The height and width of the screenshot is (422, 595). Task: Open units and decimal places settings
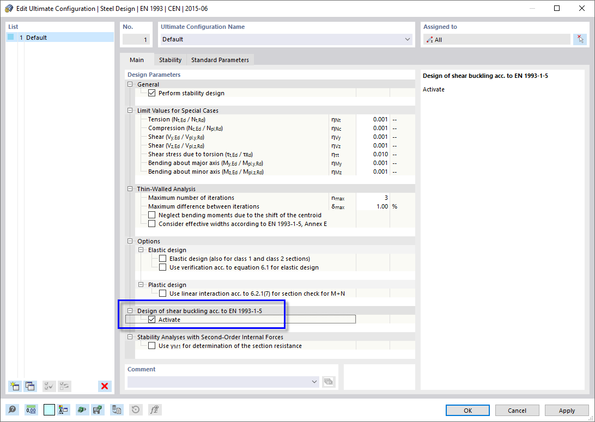[30, 409]
